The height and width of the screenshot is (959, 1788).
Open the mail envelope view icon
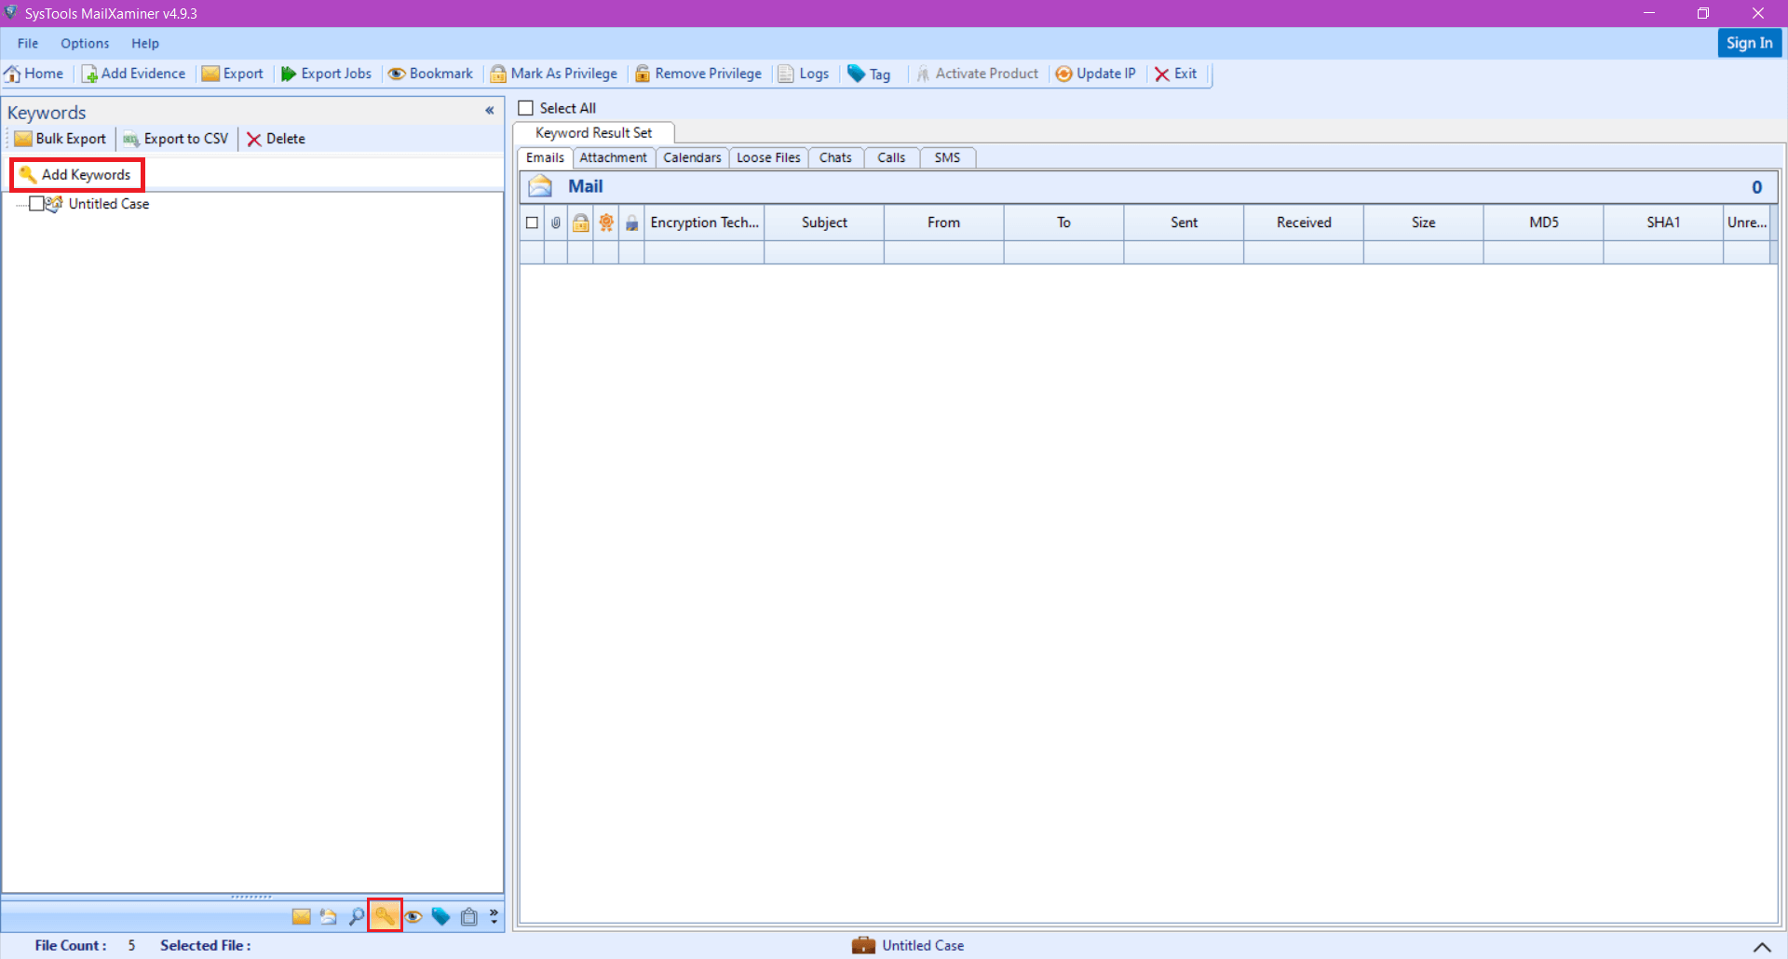click(x=301, y=916)
